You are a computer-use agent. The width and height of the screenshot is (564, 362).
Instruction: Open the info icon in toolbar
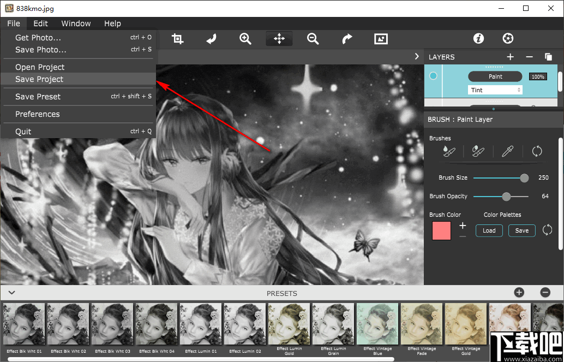tap(478, 39)
